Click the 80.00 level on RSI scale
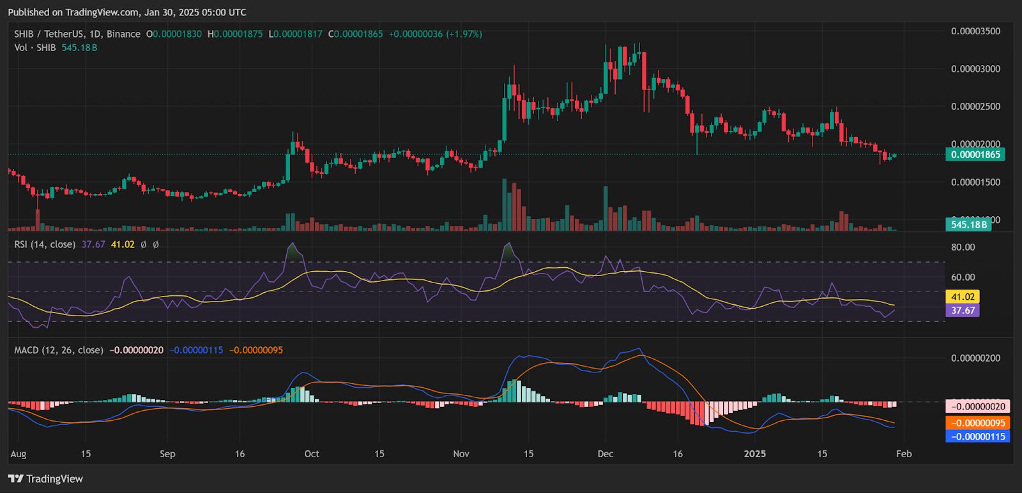The image size is (1022, 493). pyautogui.click(x=963, y=247)
